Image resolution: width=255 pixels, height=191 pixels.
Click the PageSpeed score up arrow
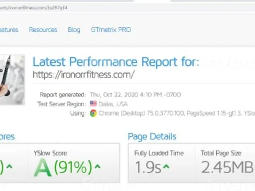(10, 167)
